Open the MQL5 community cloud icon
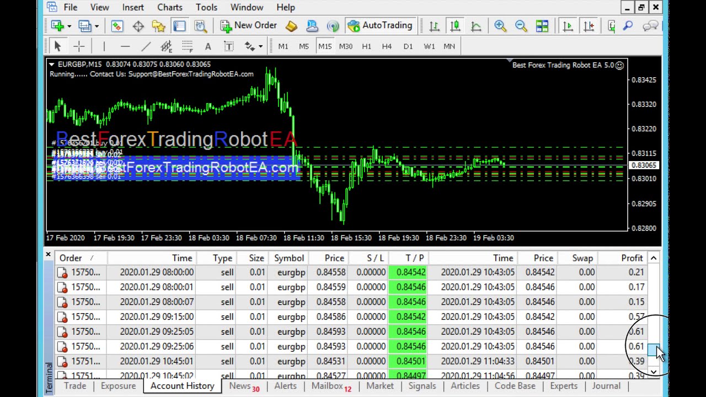The height and width of the screenshot is (397, 706). pos(312,25)
